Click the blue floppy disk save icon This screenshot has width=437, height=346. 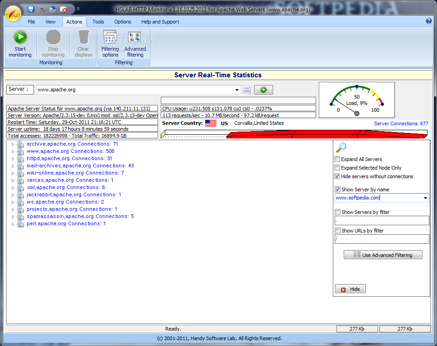(31, 9)
